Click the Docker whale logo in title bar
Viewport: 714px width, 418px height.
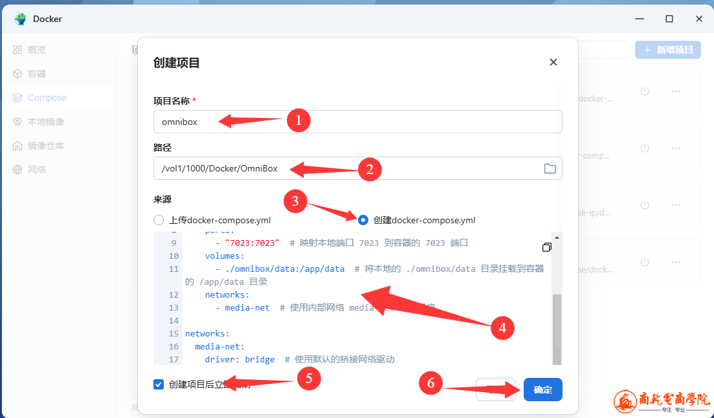click(x=20, y=19)
